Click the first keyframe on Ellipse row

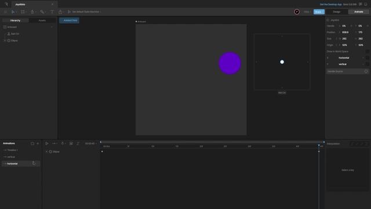[102, 152]
